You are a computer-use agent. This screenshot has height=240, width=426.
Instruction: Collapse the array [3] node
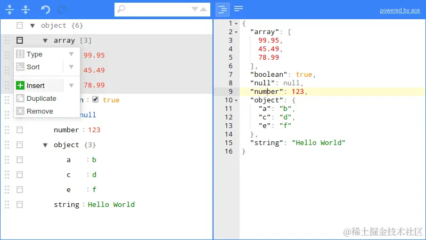coord(45,41)
